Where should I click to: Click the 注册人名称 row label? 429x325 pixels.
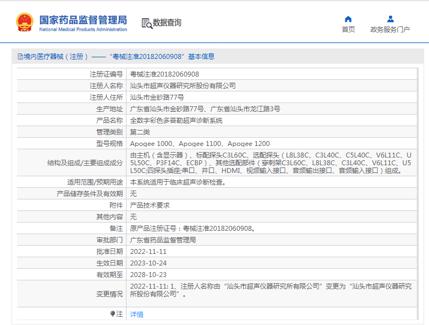(106, 86)
